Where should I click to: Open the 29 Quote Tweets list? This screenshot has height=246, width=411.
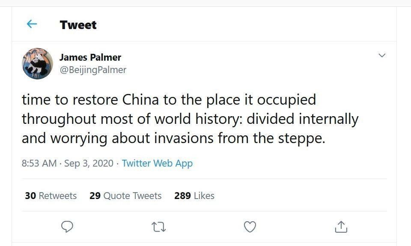click(x=125, y=196)
